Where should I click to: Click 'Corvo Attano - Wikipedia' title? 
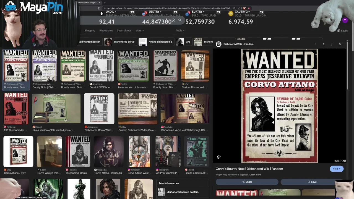click(x=108, y=173)
